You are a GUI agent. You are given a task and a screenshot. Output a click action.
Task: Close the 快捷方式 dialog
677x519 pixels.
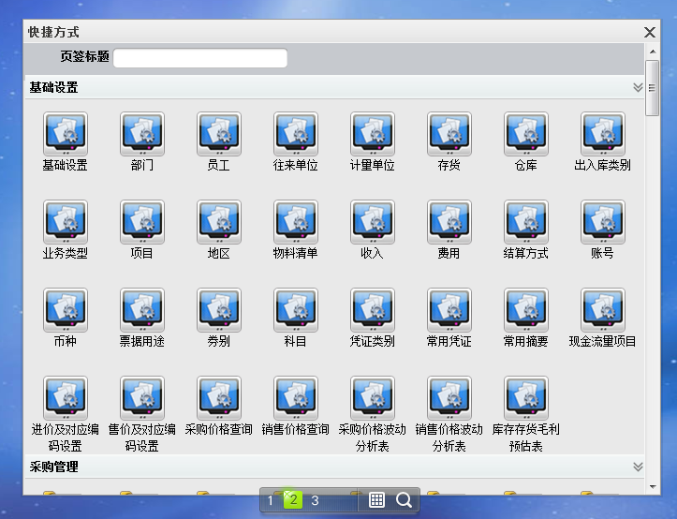(650, 33)
